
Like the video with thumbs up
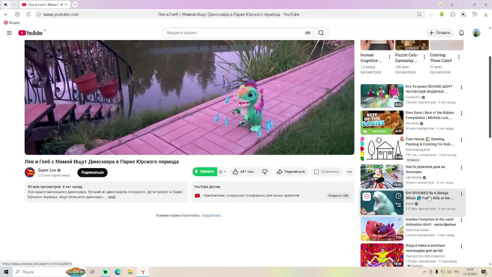[243, 172]
